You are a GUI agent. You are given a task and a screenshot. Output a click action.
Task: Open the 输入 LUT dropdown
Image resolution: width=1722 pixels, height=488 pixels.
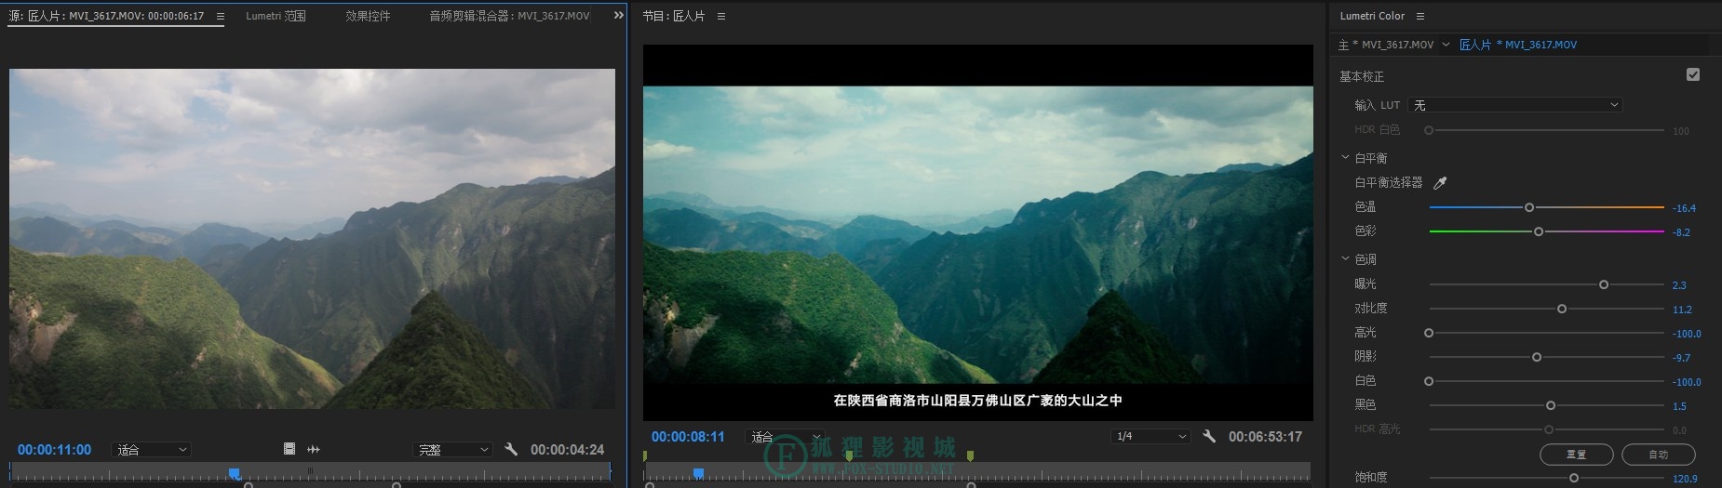[1515, 105]
